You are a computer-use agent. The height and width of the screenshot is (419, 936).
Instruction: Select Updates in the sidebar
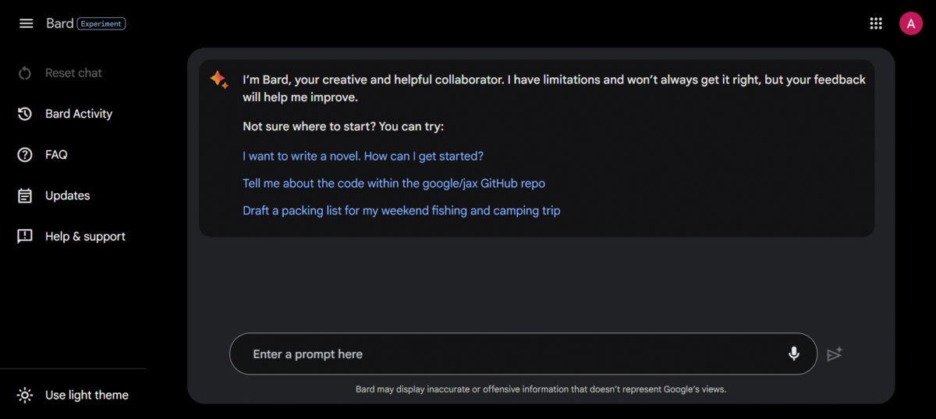tap(68, 195)
